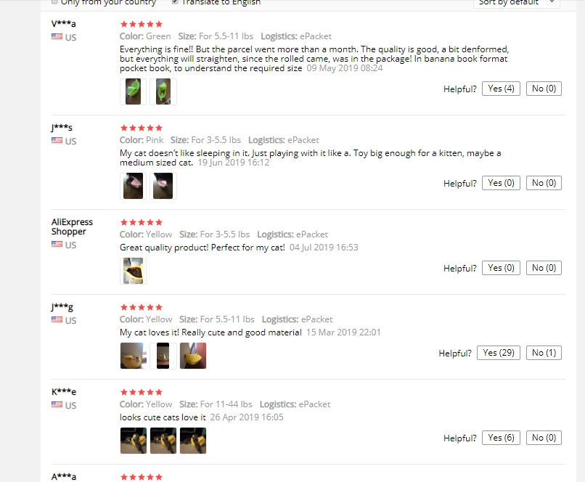
Task: View first pink bed photo from J***s
Action: click(134, 186)
